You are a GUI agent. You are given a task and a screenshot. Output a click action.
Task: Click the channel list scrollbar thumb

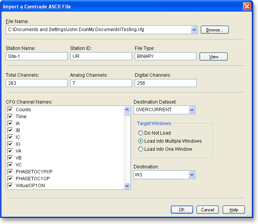coord(127,114)
